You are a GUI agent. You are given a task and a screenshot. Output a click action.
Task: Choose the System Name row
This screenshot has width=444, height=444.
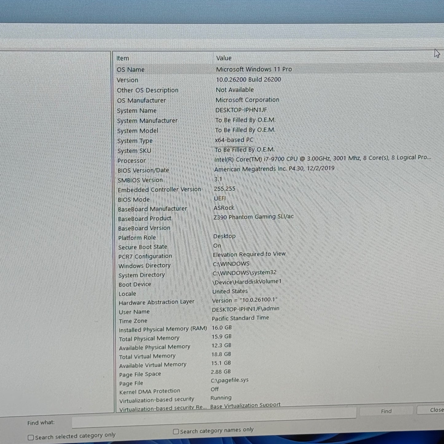coord(137,111)
